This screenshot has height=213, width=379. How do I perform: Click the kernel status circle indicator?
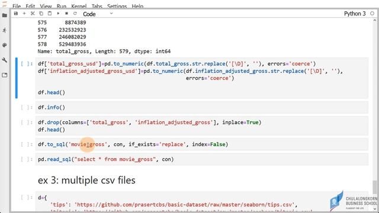point(372,14)
